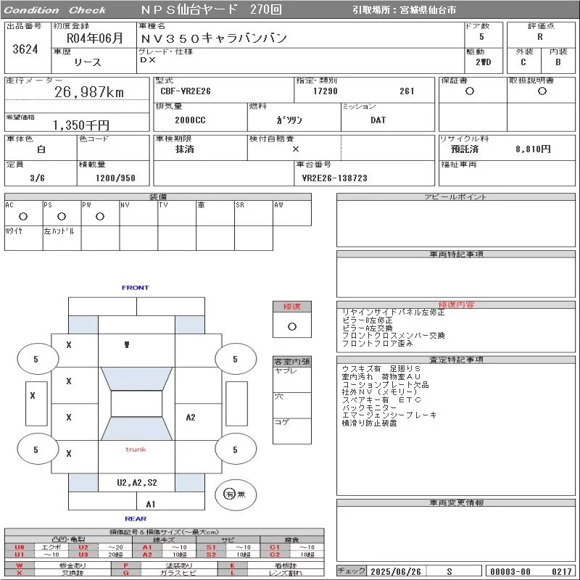Click chassis number VR2E26-138723

335,178
